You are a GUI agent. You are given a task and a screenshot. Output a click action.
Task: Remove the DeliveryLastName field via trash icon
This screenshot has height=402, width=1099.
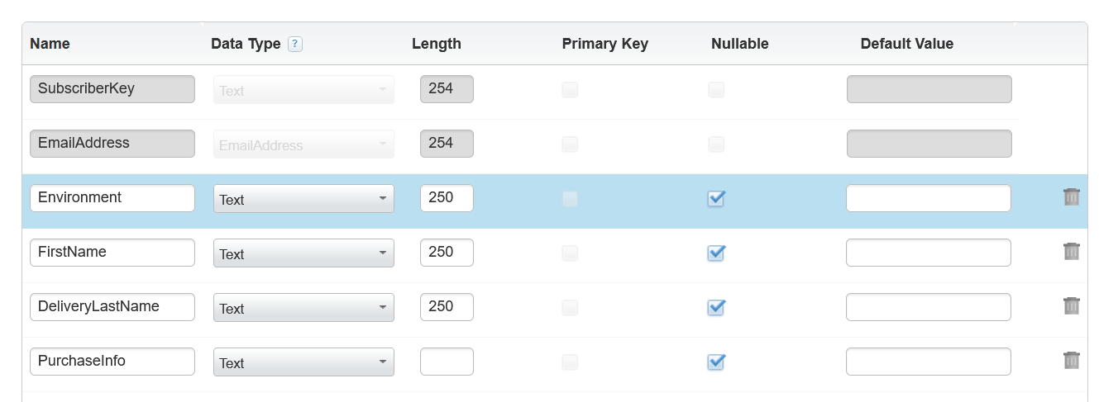coord(1071,306)
